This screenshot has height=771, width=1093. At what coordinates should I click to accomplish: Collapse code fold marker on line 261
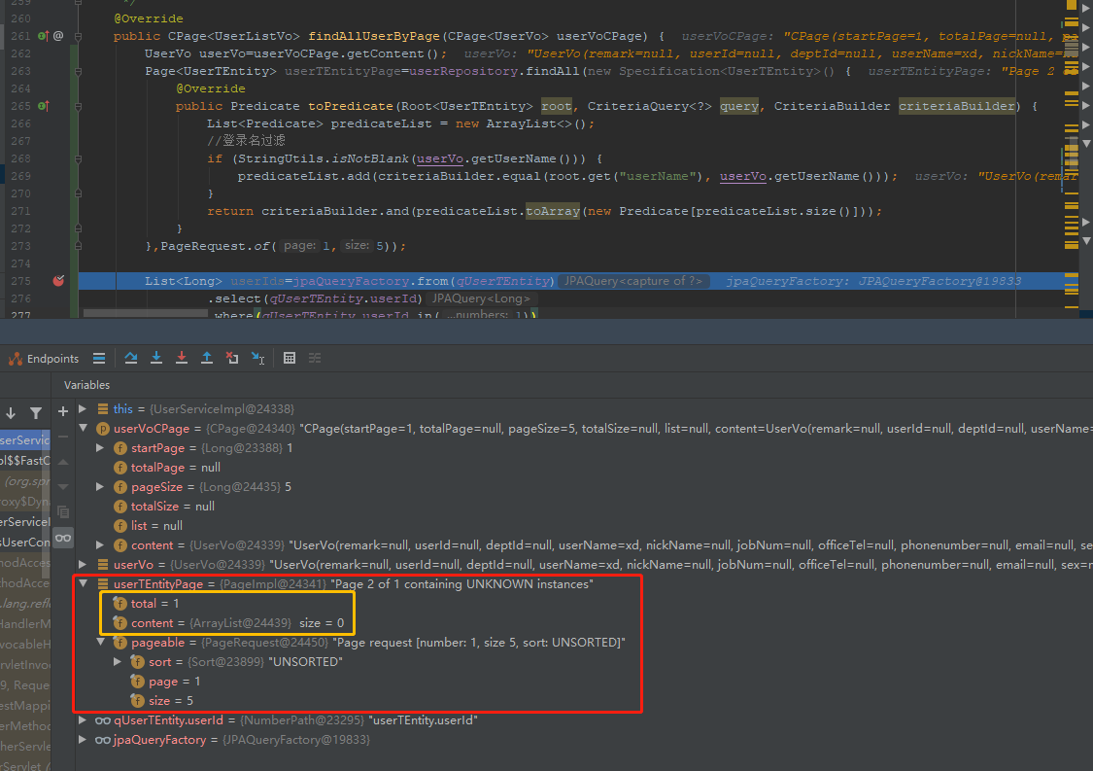click(x=78, y=36)
